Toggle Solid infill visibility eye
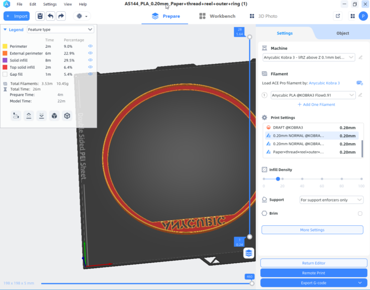 point(90,60)
